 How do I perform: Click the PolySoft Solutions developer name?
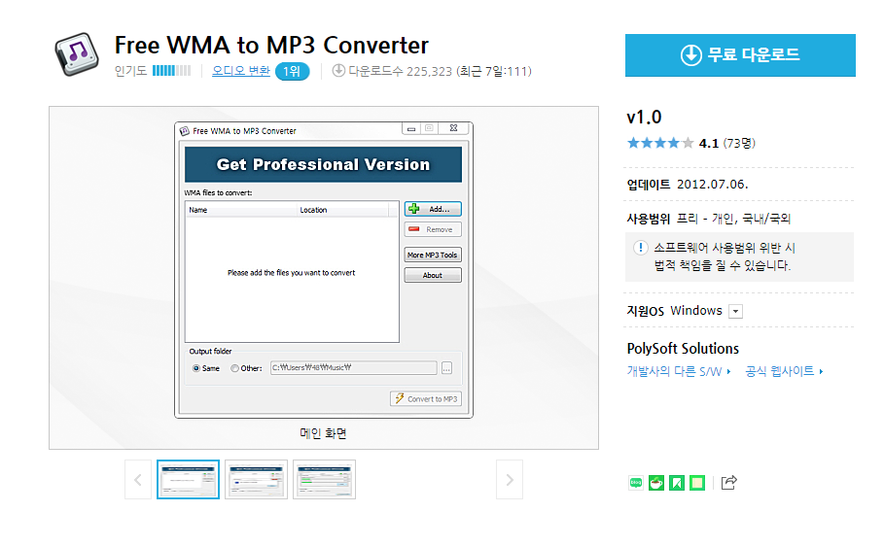coord(683,349)
